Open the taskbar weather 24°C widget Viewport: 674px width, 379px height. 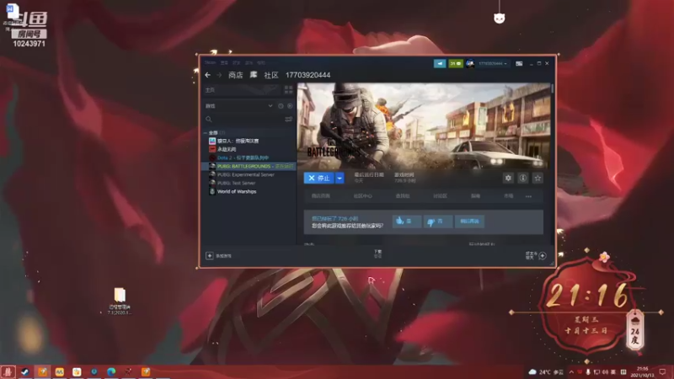point(546,371)
